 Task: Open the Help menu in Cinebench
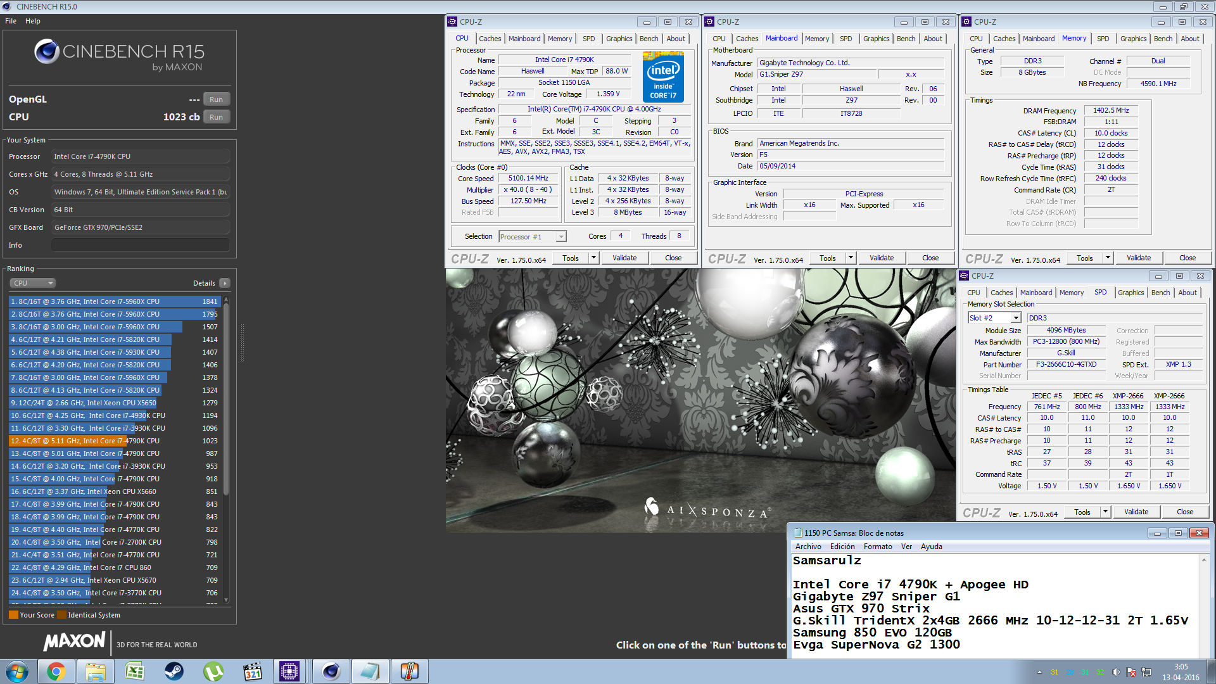pos(33,21)
